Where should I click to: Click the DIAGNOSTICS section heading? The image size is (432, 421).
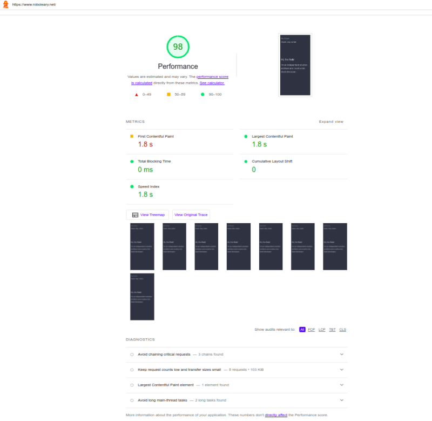click(140, 340)
